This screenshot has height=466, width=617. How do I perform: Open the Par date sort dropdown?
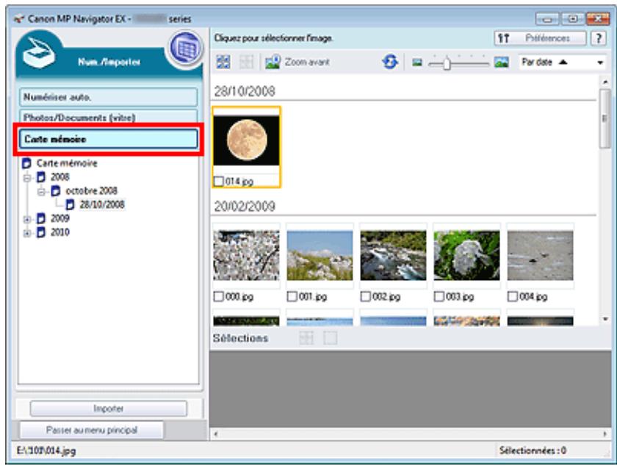[599, 62]
